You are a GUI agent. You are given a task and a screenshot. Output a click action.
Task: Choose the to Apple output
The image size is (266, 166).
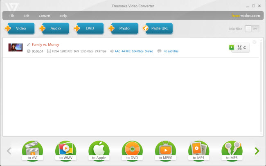pos(99,151)
